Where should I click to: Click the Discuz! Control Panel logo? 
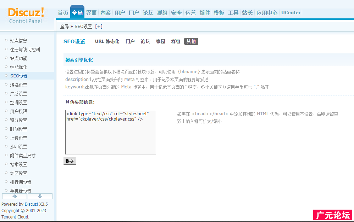tap(26, 16)
